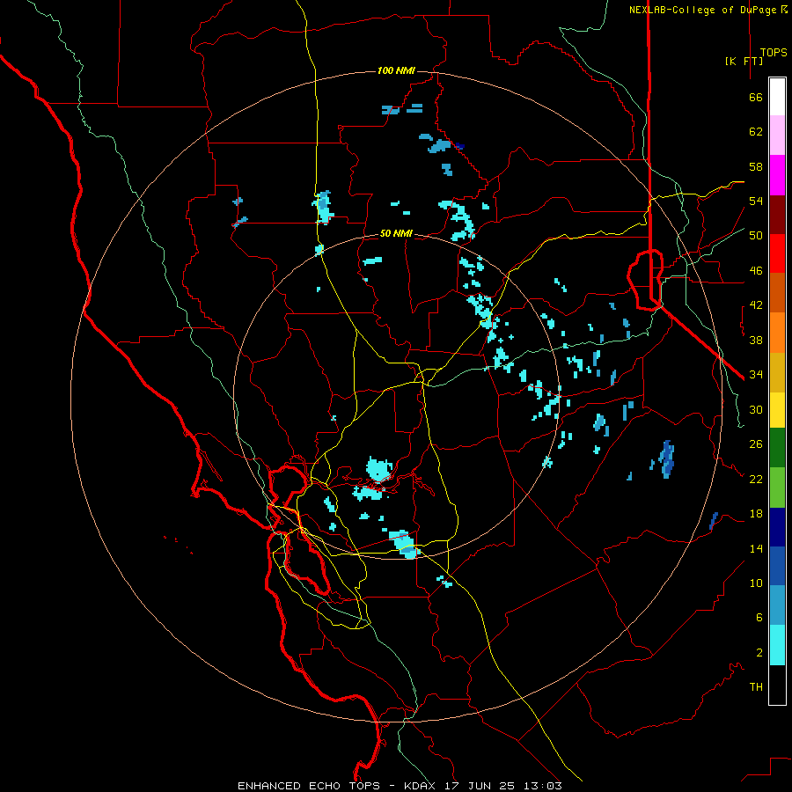The width and height of the screenshot is (792, 792).
Task: Pick the light green legend swatch
Action: coord(777,488)
